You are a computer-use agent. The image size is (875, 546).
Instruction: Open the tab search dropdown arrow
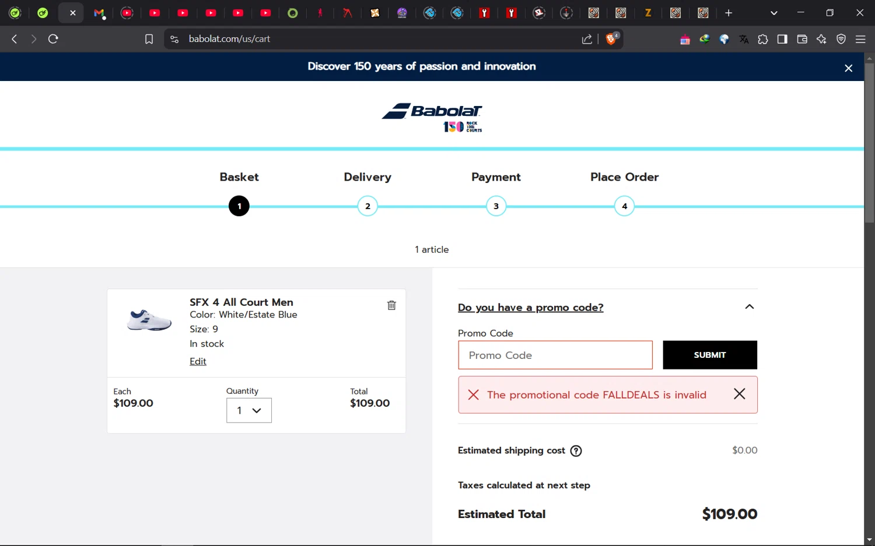(x=774, y=13)
